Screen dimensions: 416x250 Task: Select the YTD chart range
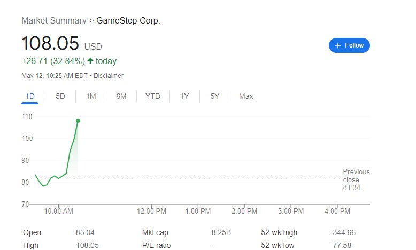(153, 96)
